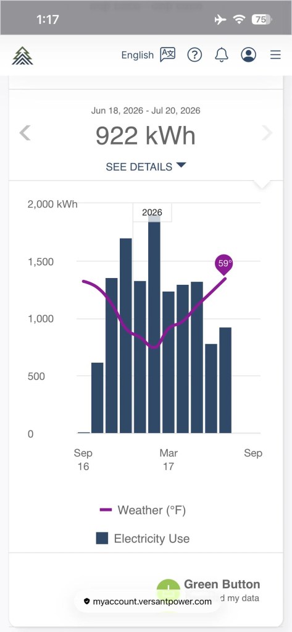This screenshot has height=632, width=292.
Task: Click the 59° weather marker
Action: point(224,264)
